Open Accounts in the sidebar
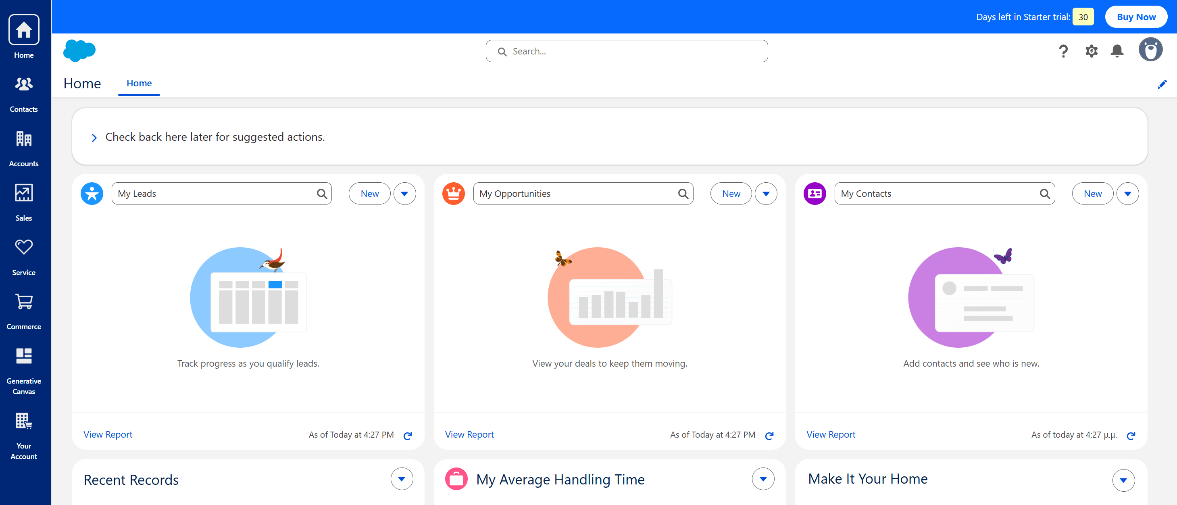This screenshot has height=505, width=1177. [x=24, y=148]
